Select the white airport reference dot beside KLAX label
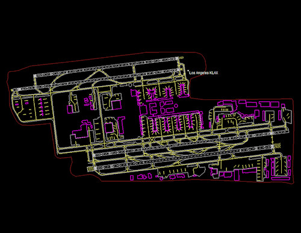Image resolution: width=301 pixels, height=233 pixels. [188, 70]
